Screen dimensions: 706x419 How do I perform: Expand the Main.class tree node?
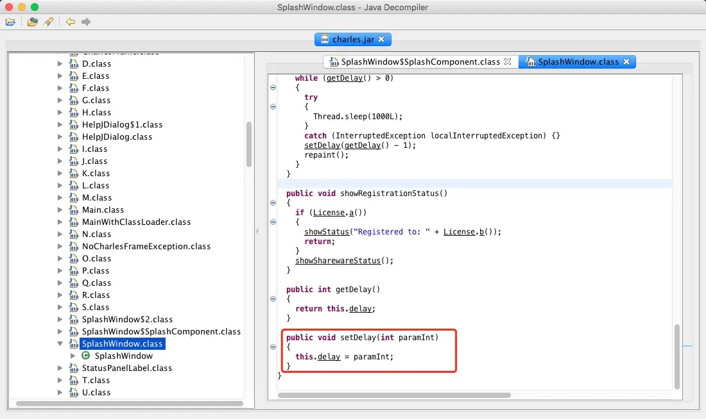60,209
